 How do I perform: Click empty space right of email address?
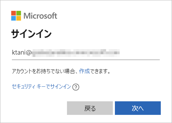(140, 53)
